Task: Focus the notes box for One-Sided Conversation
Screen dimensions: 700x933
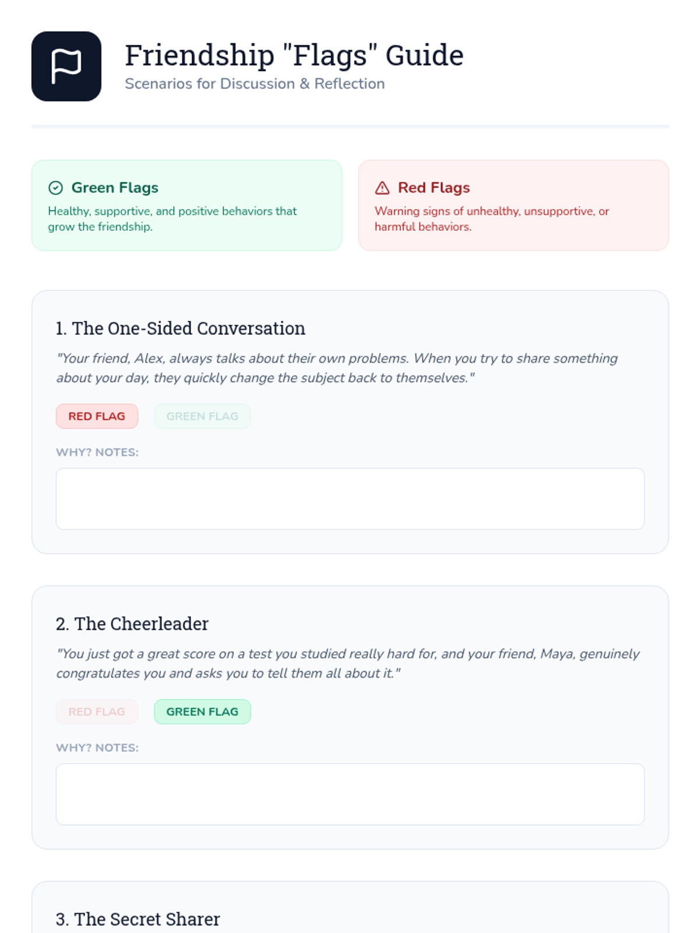Action: click(350, 499)
